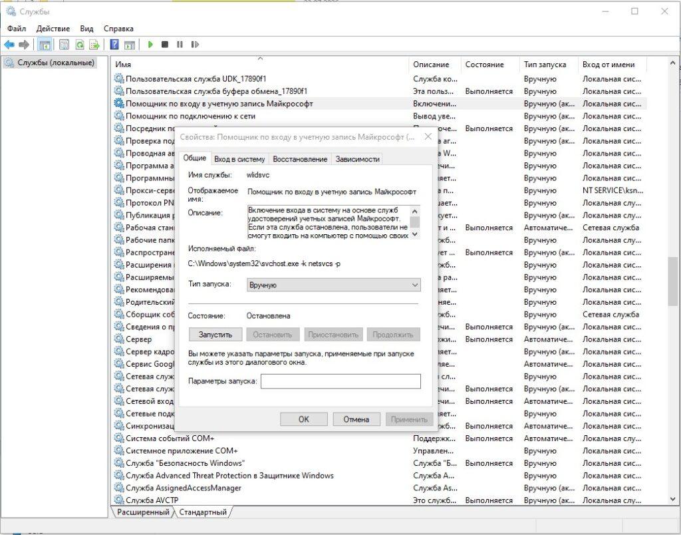Click the wlidsvc service name text
Image resolution: width=681 pixels, height=535 pixels.
point(257,175)
